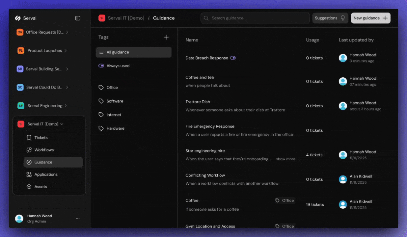Click the Software tag icon

tap(101, 101)
